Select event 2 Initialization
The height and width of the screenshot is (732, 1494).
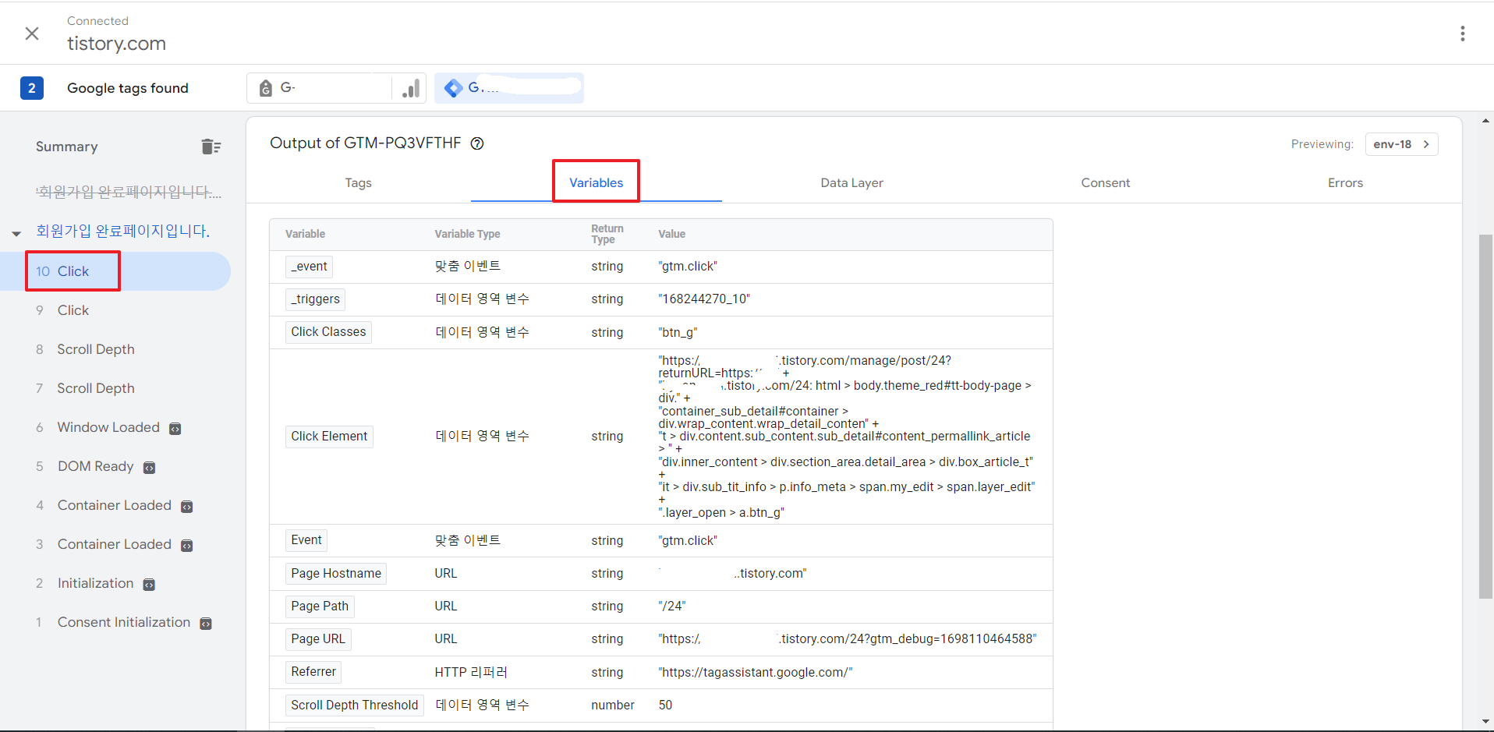click(95, 583)
